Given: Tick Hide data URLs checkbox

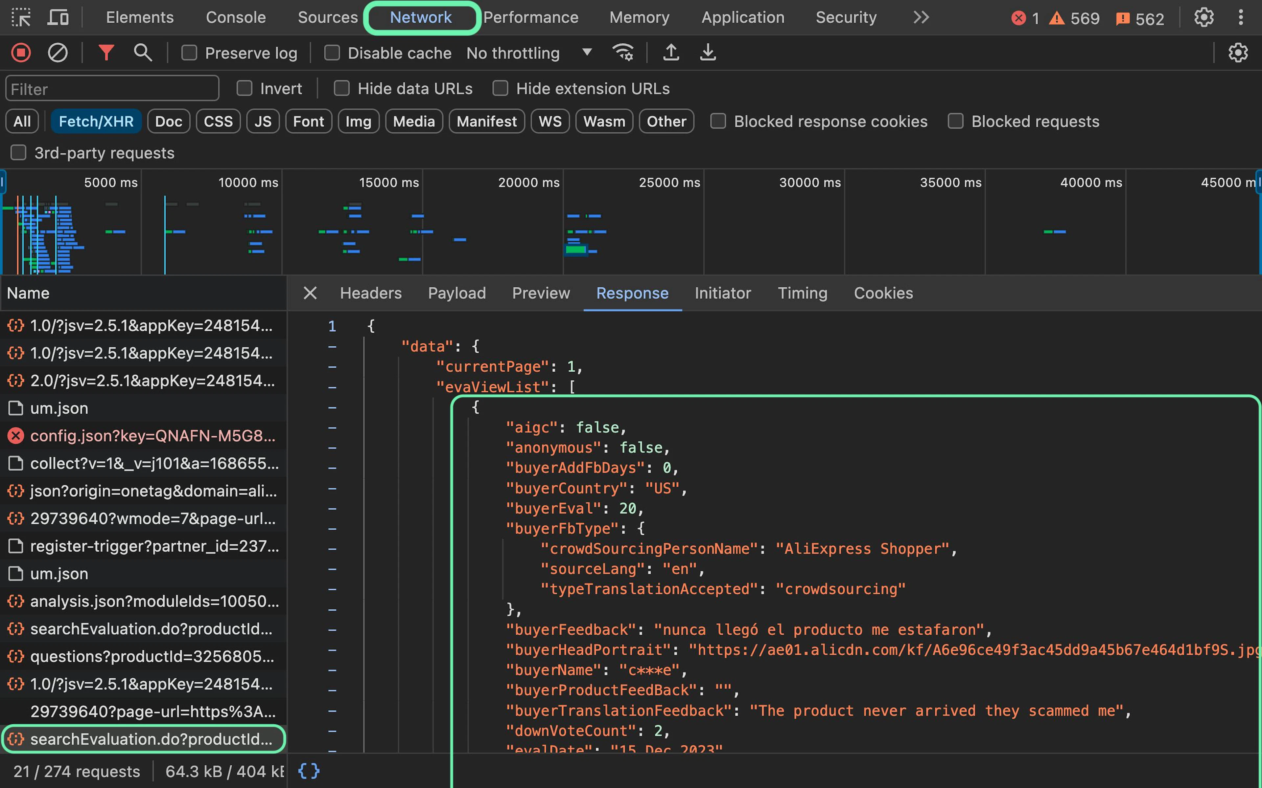Looking at the screenshot, I should click(x=341, y=88).
